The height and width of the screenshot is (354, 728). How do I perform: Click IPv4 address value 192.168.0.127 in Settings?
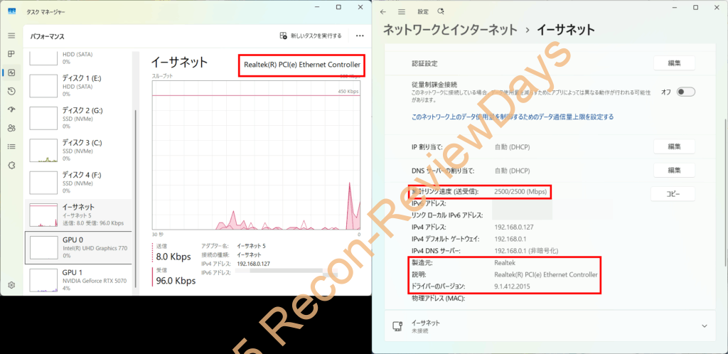pos(515,227)
